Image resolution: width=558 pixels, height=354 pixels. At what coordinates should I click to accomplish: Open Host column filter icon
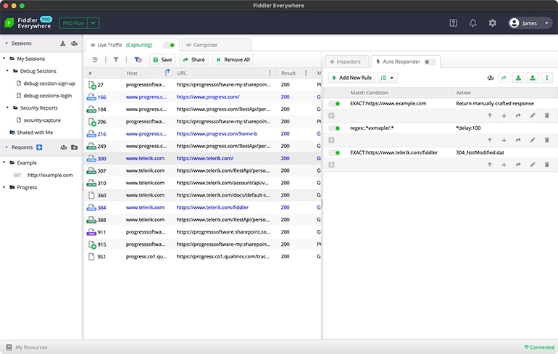coord(167,73)
